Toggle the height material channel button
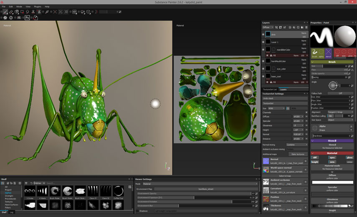 315,162
